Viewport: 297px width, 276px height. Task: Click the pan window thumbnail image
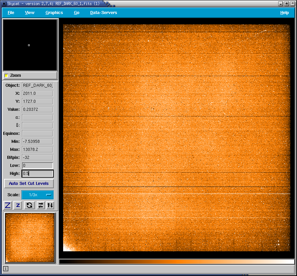click(30, 238)
